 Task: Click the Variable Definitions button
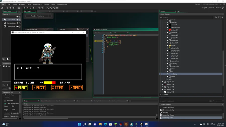coord(37,16)
